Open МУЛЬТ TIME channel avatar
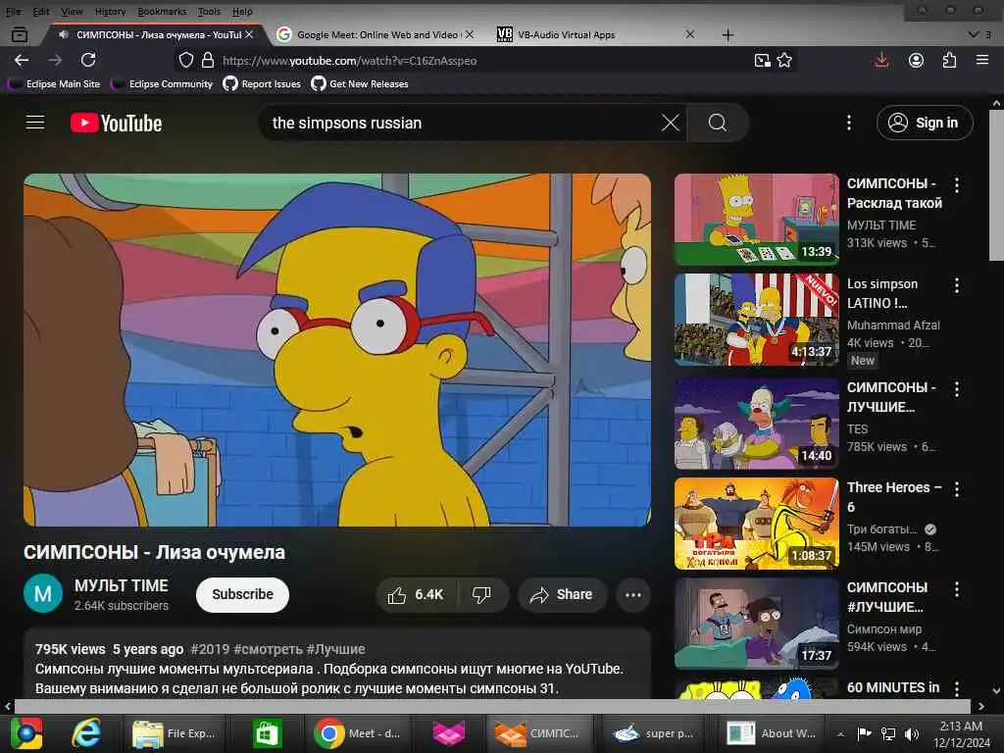Screen dimensions: 1004x753 [43, 594]
